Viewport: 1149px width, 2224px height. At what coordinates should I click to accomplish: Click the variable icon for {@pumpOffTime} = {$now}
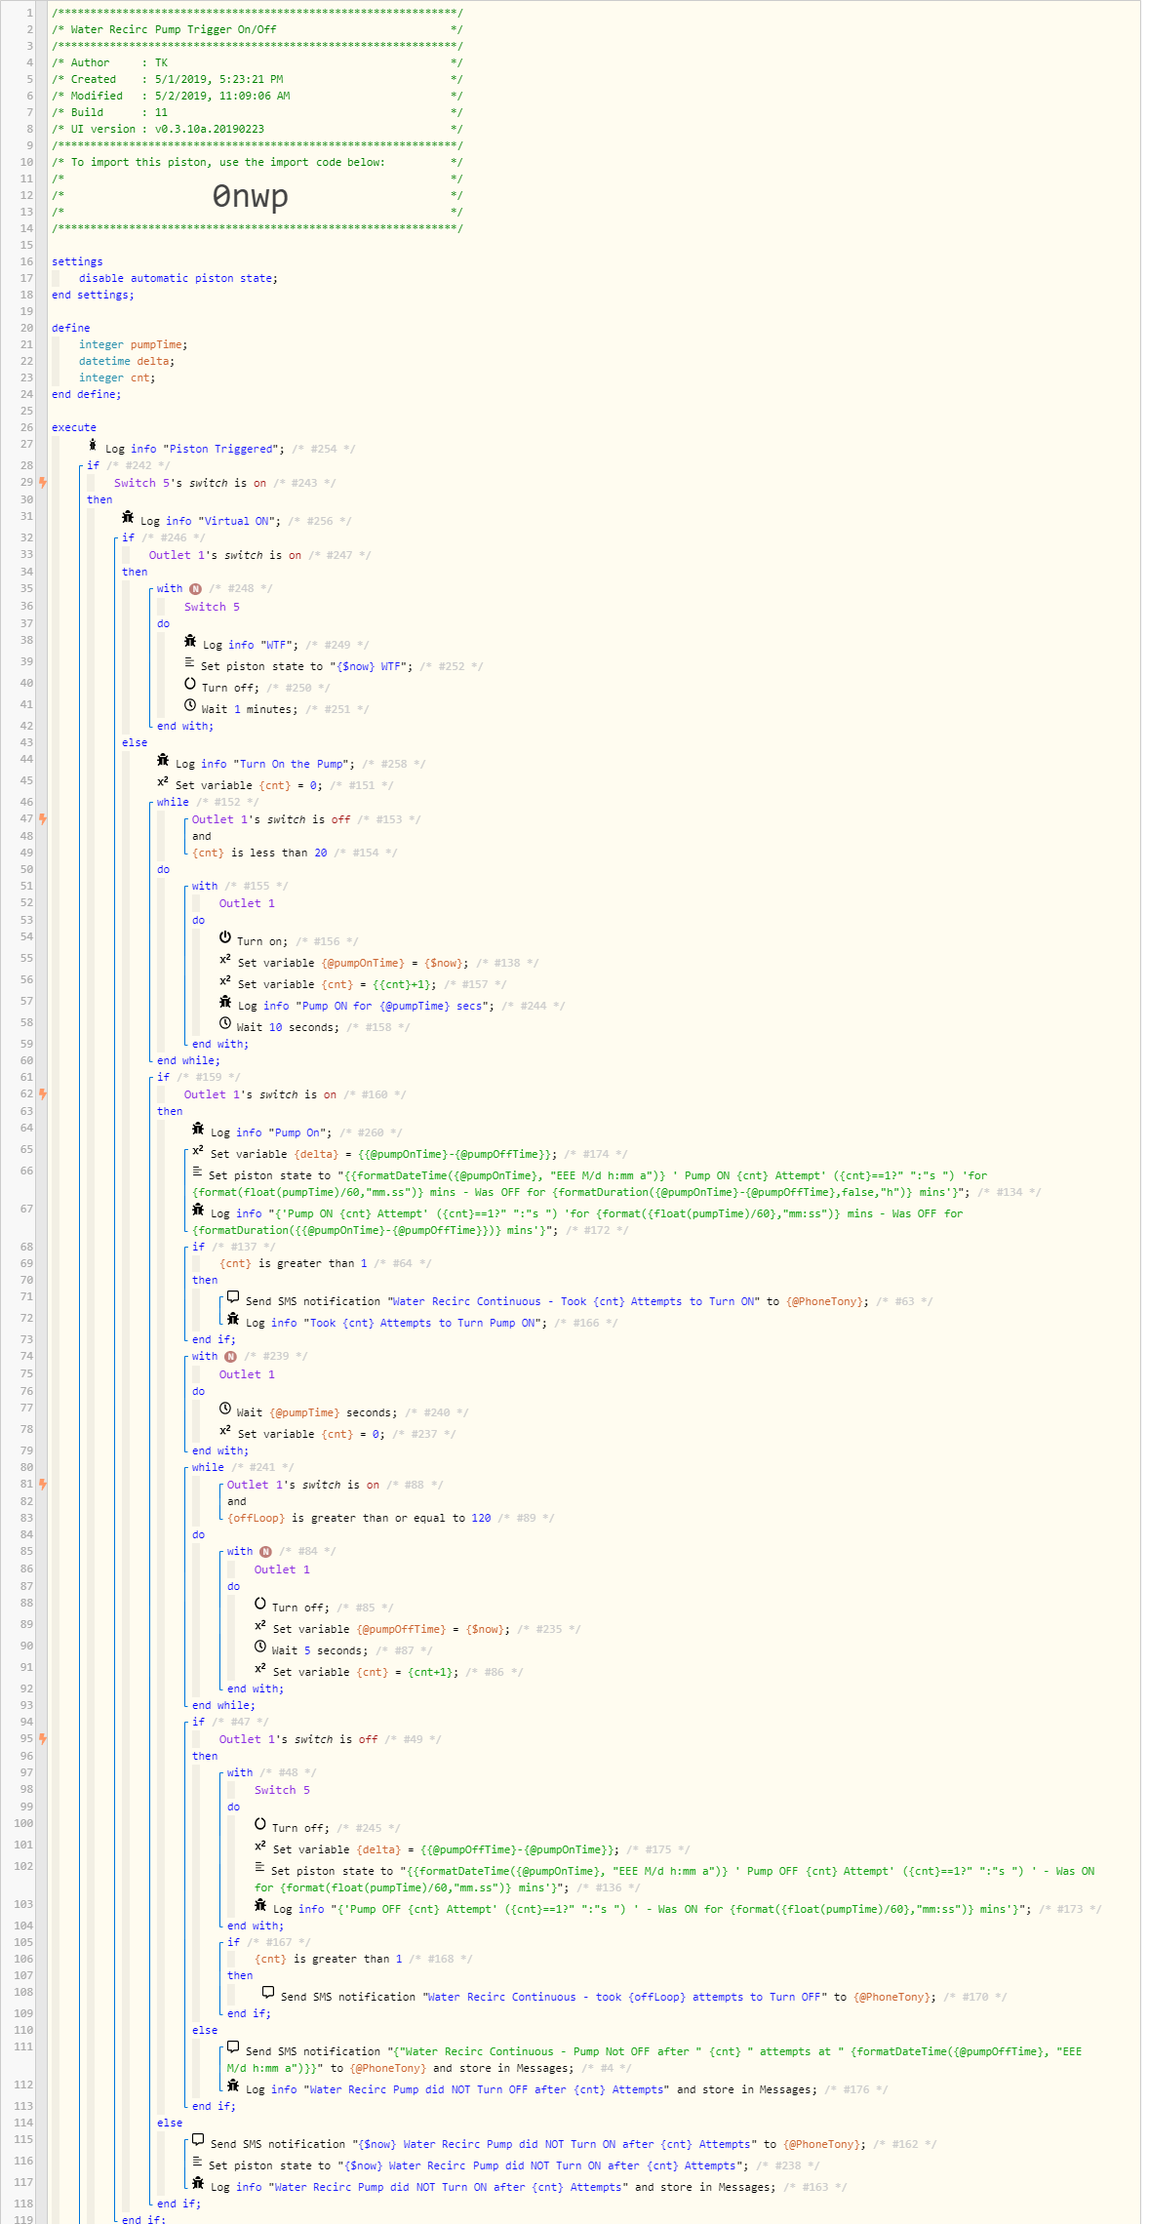pos(260,1625)
